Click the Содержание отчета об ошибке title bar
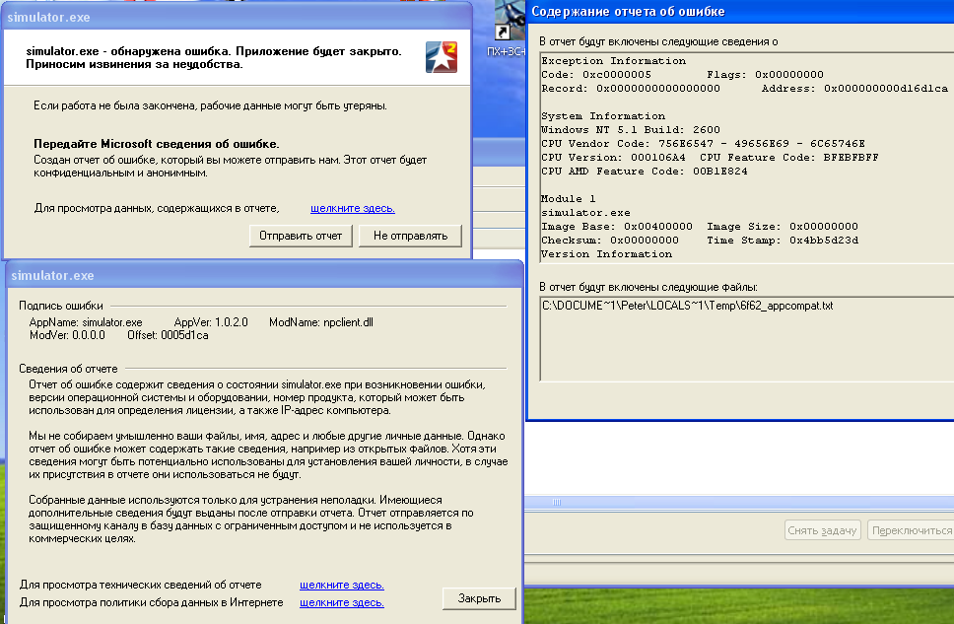 740,12
